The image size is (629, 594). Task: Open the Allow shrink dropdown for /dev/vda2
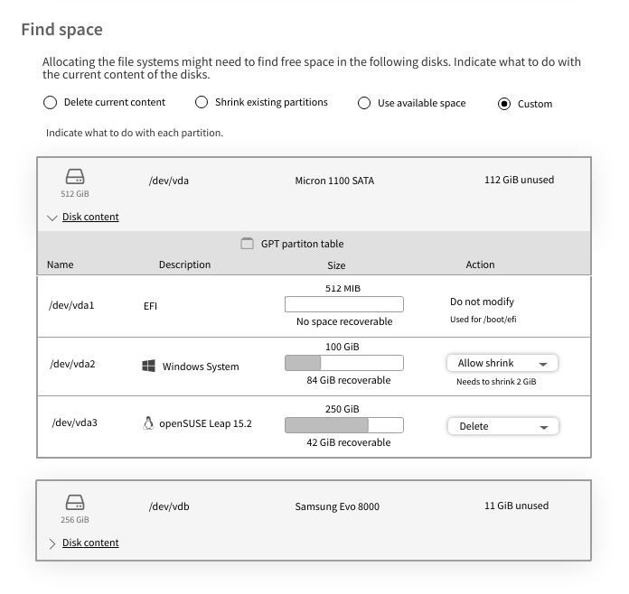click(502, 363)
